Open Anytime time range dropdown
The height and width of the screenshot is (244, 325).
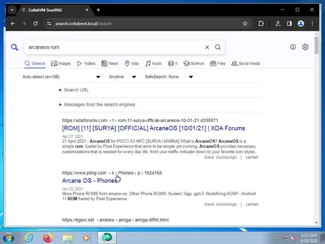click(x=123, y=77)
